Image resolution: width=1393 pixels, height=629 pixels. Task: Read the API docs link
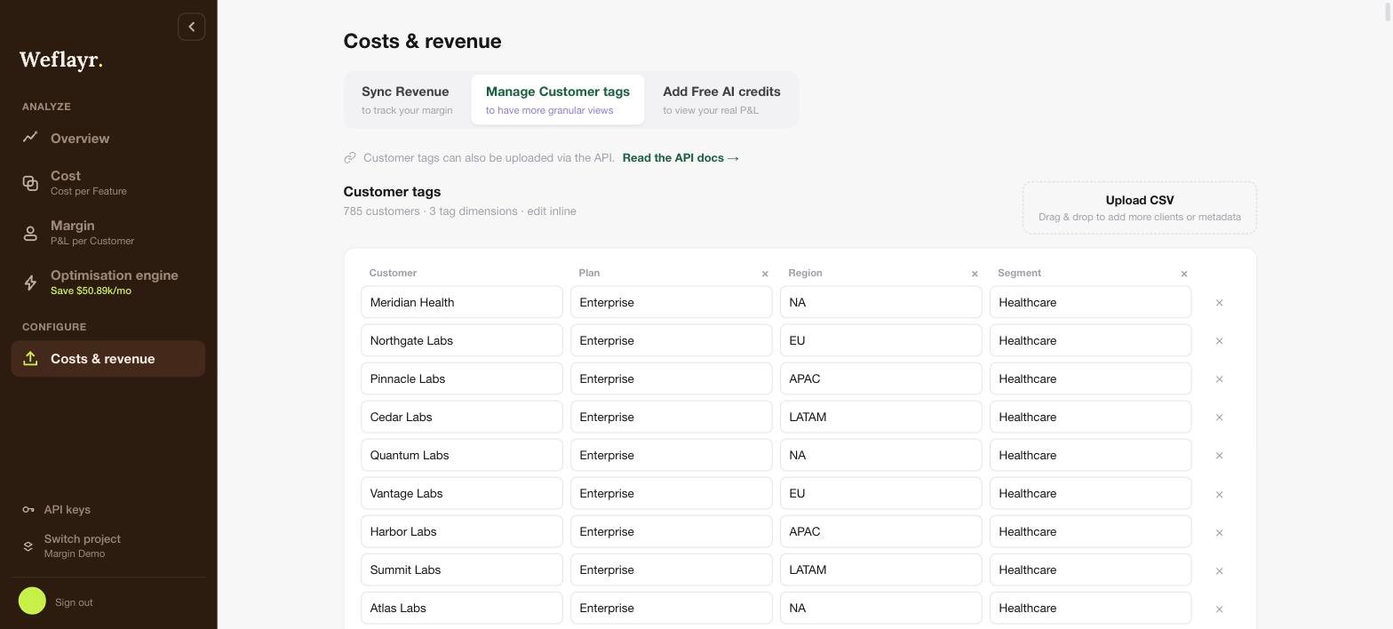681,157
